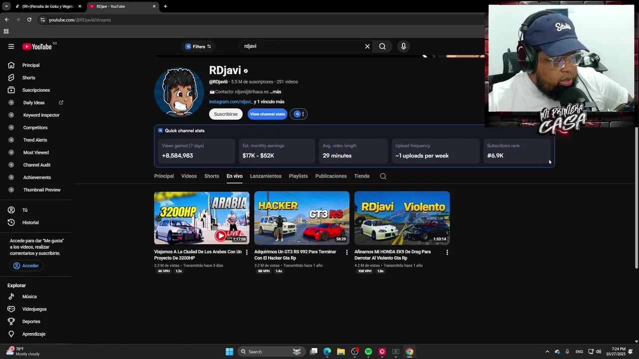This screenshot has width=639, height=359.
Task: Open Hacker GT3 RS thumbnail
Action: click(x=302, y=218)
